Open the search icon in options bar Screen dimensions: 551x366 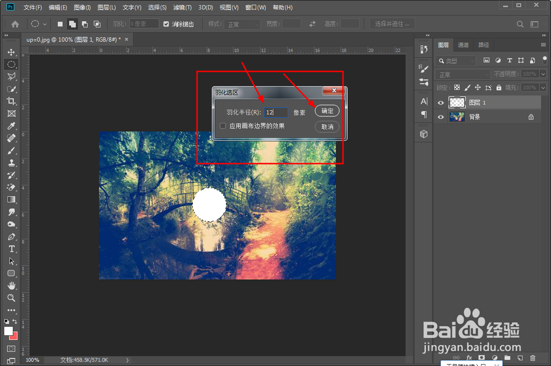coord(520,24)
